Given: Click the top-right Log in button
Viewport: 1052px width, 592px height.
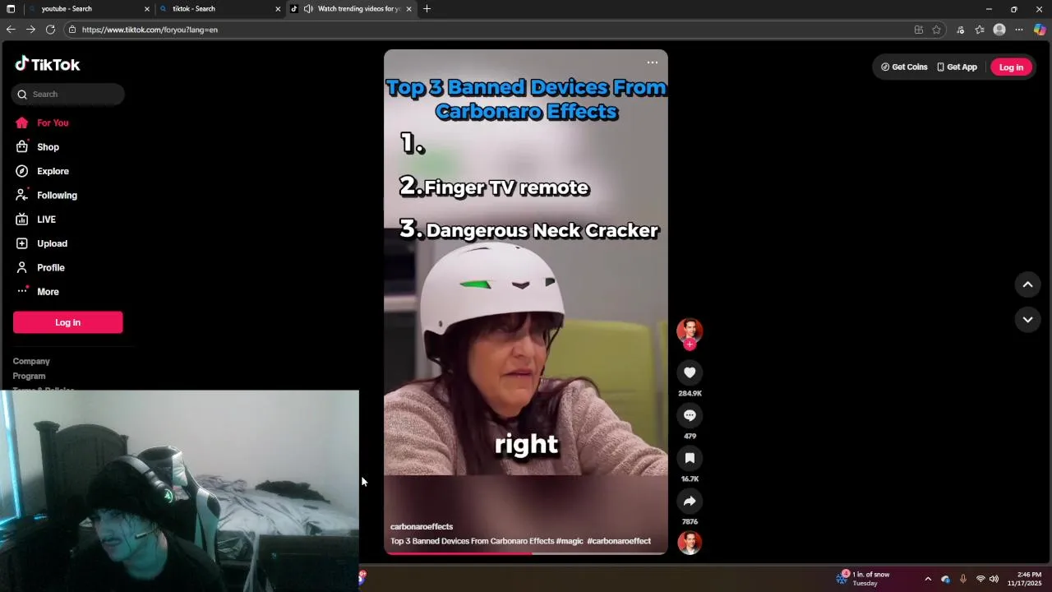Looking at the screenshot, I should tap(1011, 67).
